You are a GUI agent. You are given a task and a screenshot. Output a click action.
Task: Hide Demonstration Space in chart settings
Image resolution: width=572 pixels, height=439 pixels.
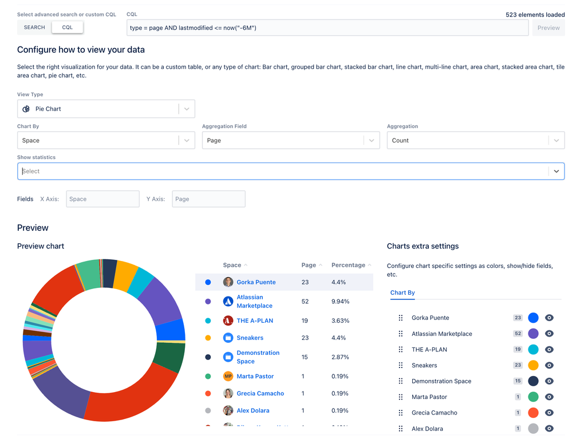click(x=549, y=381)
